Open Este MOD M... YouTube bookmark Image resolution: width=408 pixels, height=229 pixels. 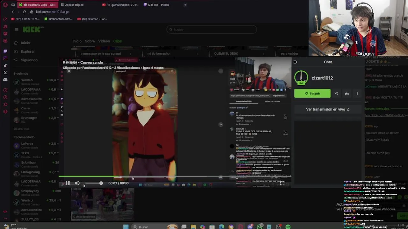[x=25, y=19]
